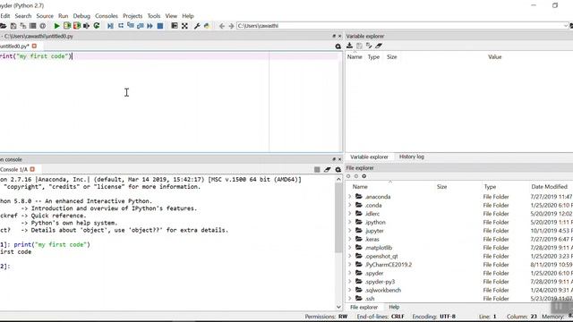Open IPython console options gear
This screenshot has height=322, width=573.
click(x=338, y=169)
